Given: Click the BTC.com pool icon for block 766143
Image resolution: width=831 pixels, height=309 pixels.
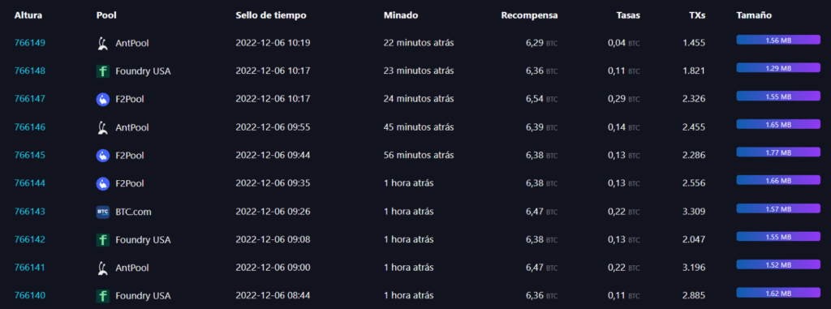Looking at the screenshot, I should pos(103,212).
